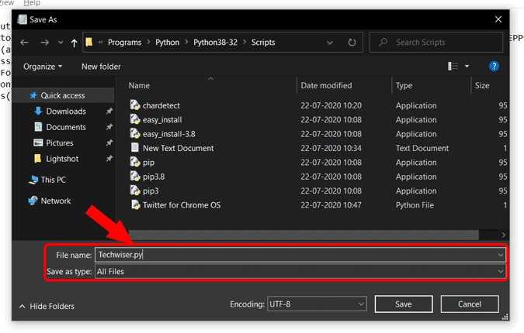
Task: Open the Encoding UTF-8 dropdown
Action: 315,304
